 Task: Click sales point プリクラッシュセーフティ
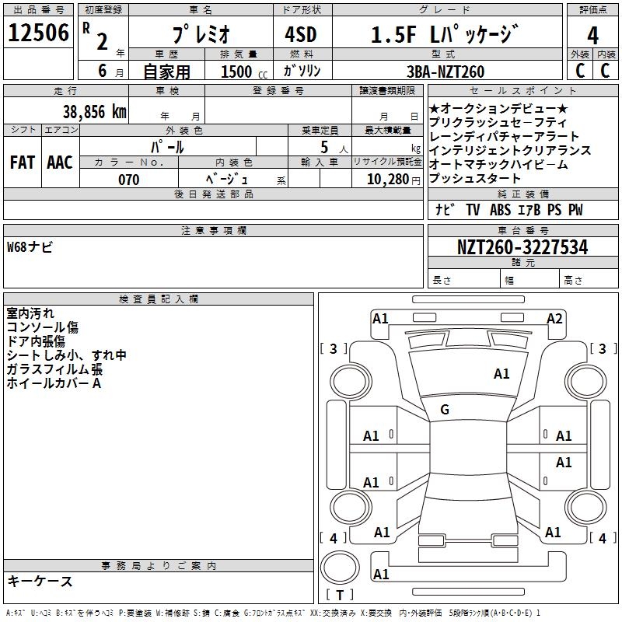[498, 122]
